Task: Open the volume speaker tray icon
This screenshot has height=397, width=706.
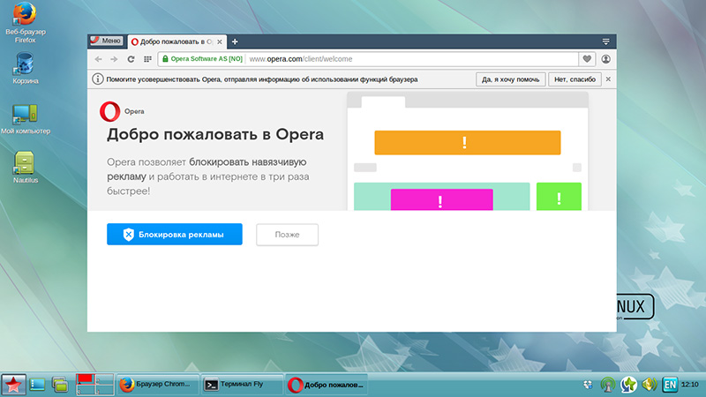Action: pos(650,385)
